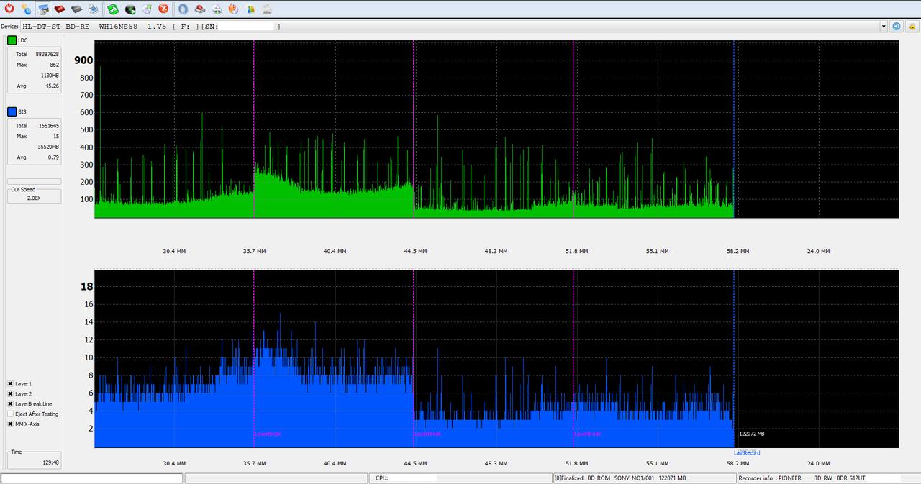Click the 35520MB value under BIS

(x=48, y=147)
